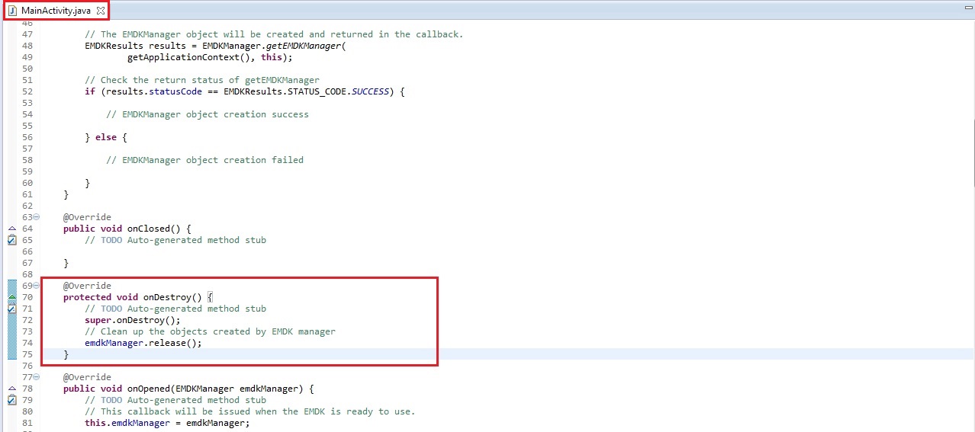Click the TODO task marker on line 79
The image size is (975, 432).
11,400
